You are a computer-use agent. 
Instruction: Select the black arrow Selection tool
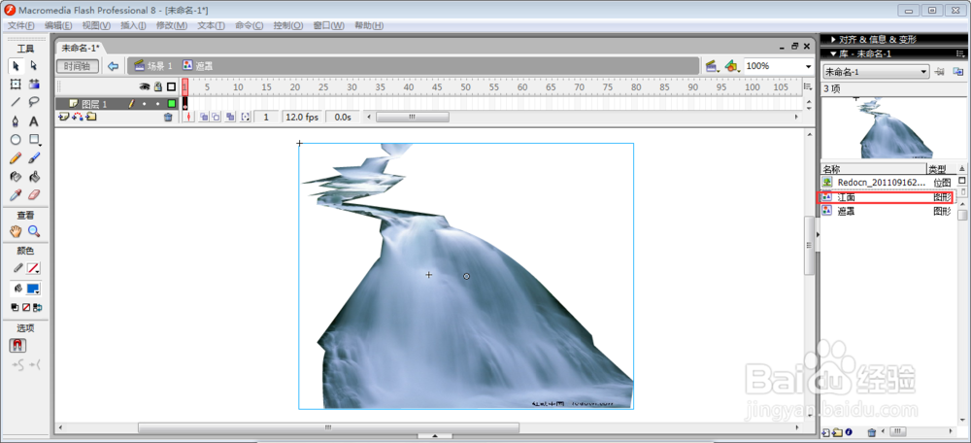(x=17, y=66)
